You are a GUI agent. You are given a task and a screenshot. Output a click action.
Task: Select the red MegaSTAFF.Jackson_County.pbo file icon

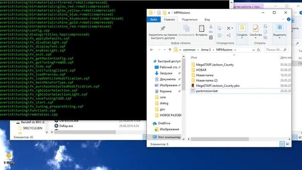[x=193, y=85]
